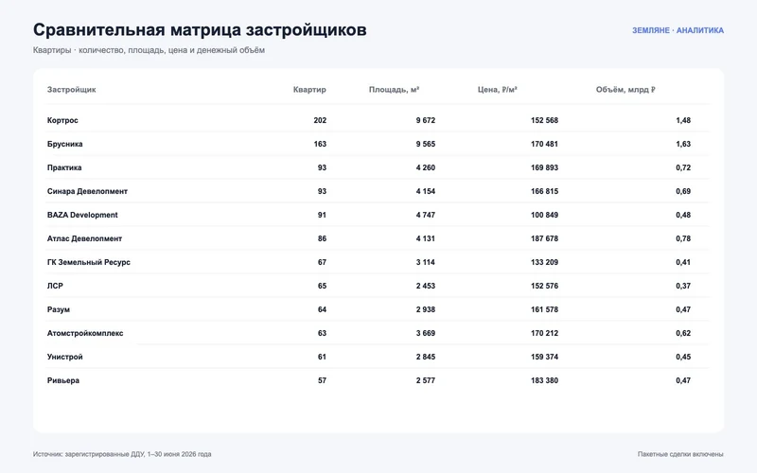Click apartment count '163' for Брусника

click(x=320, y=144)
